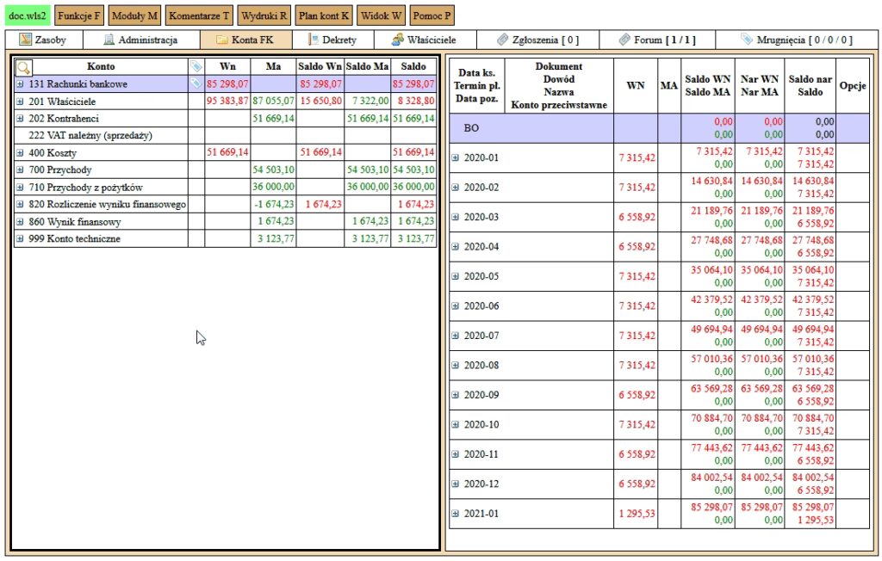Click the Właściciele tab people icon
Viewport: 882px width, 561px height.
(397, 40)
